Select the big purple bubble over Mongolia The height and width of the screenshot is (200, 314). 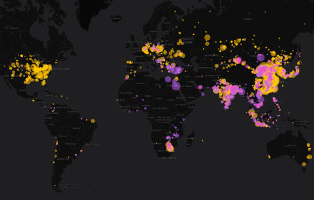pos(261,58)
